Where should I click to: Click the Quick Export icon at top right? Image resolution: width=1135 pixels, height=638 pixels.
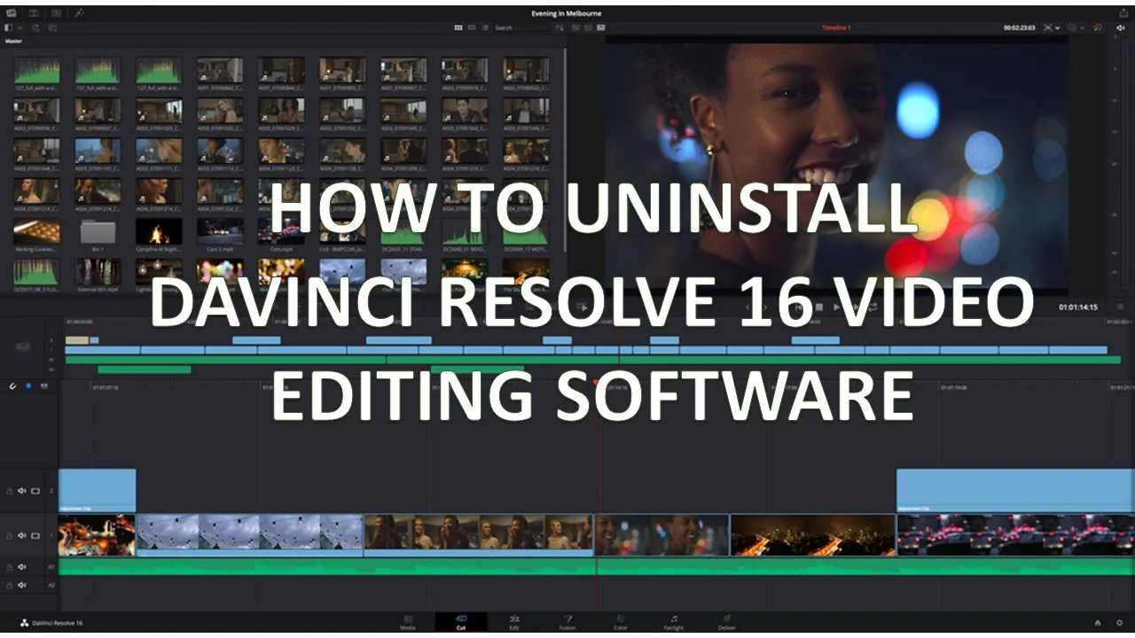coord(1123,13)
